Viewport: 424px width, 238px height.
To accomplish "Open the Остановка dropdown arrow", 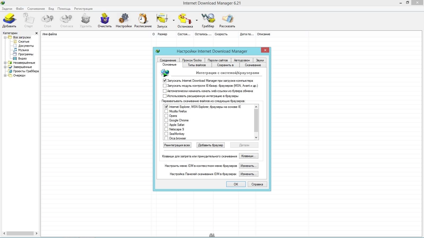I will [x=197, y=20].
